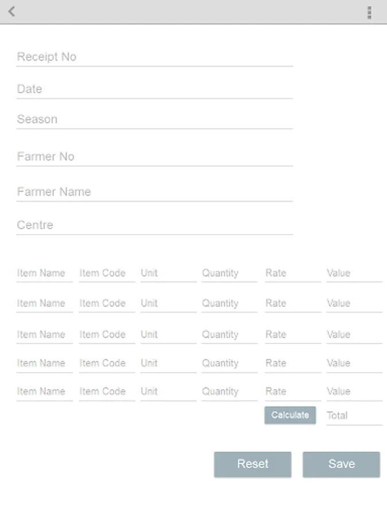
Task: Click the Receipt No field
Action: pos(154,57)
